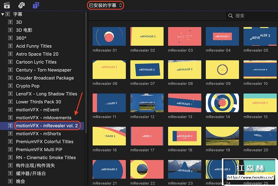Select the mRevealer 01 thumbnail
This screenshot has height=186, width=278.
[109, 36]
